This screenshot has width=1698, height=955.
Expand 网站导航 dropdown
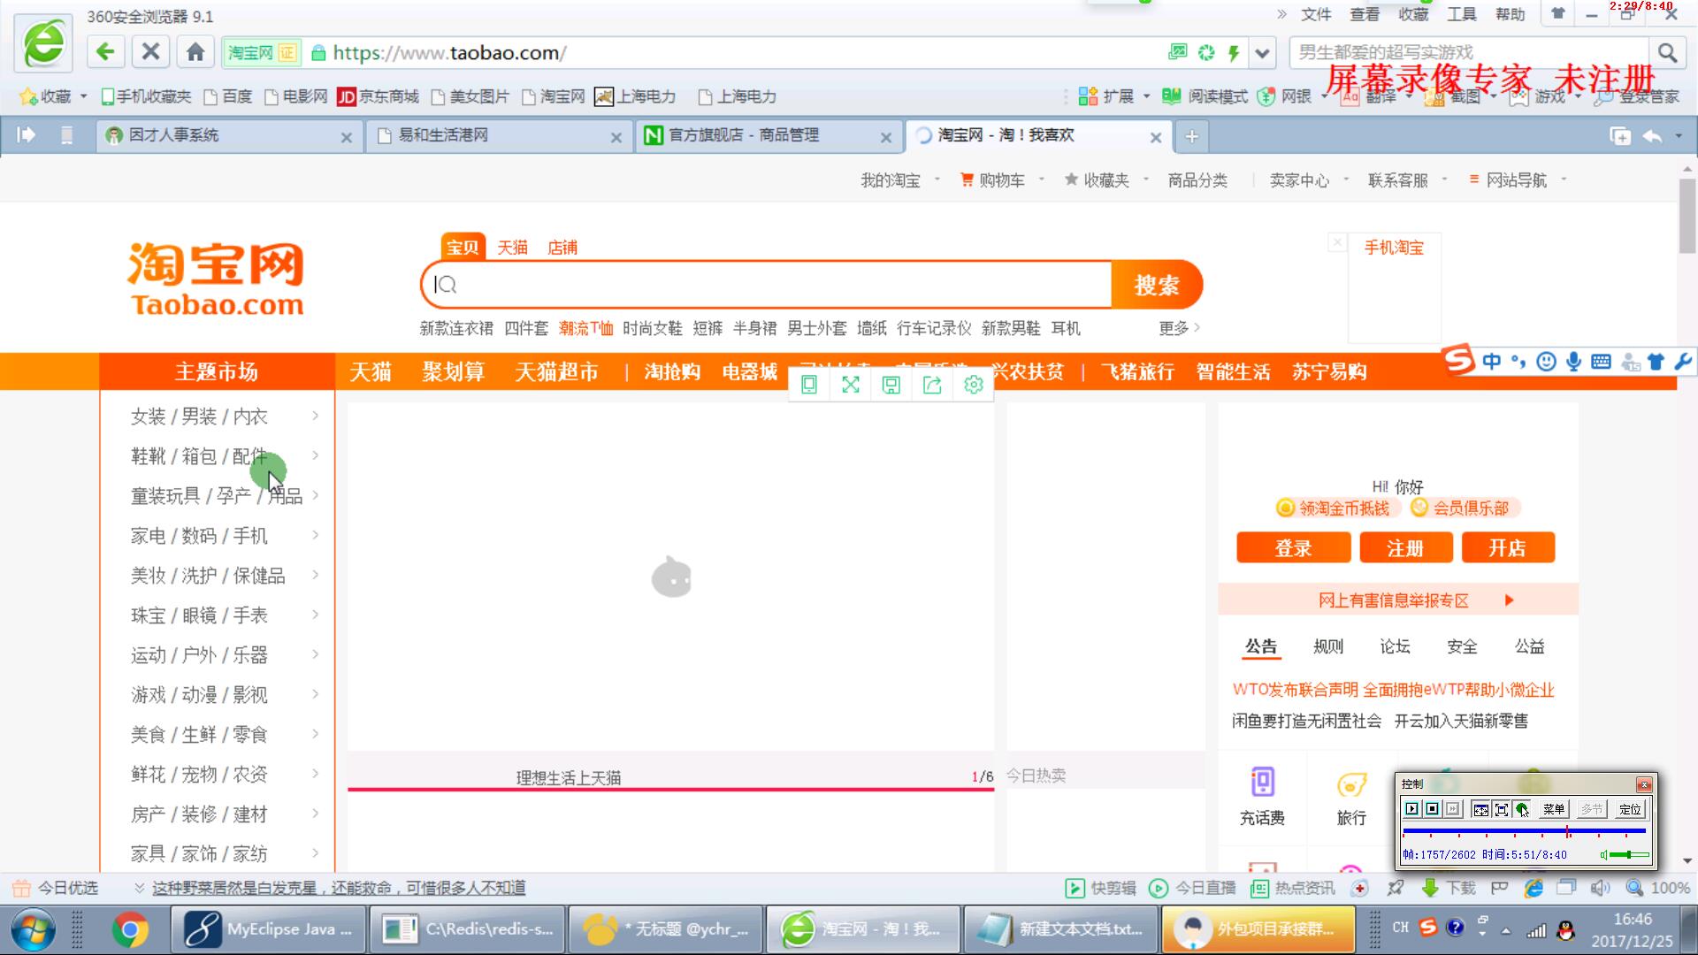[x=1518, y=180]
